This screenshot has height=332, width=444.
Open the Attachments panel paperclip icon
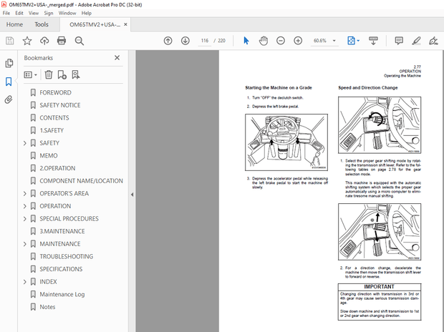tap(9, 99)
